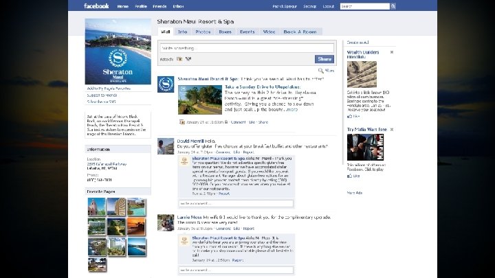Close the Wealth Builders ad
The height and width of the screenshot is (278, 495).
coord(392,52)
